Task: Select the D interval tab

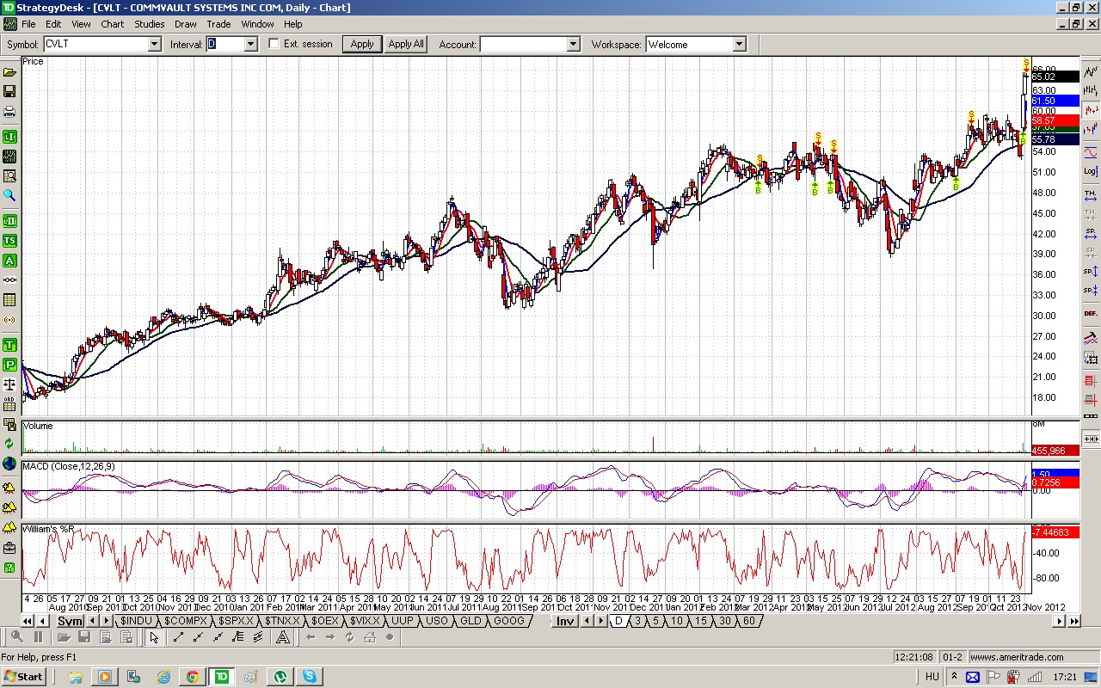Action: (x=618, y=621)
